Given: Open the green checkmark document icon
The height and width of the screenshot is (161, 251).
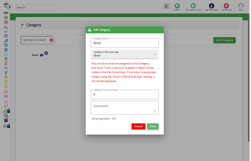Looking at the screenshot, I should pyautogui.click(x=6, y=59).
